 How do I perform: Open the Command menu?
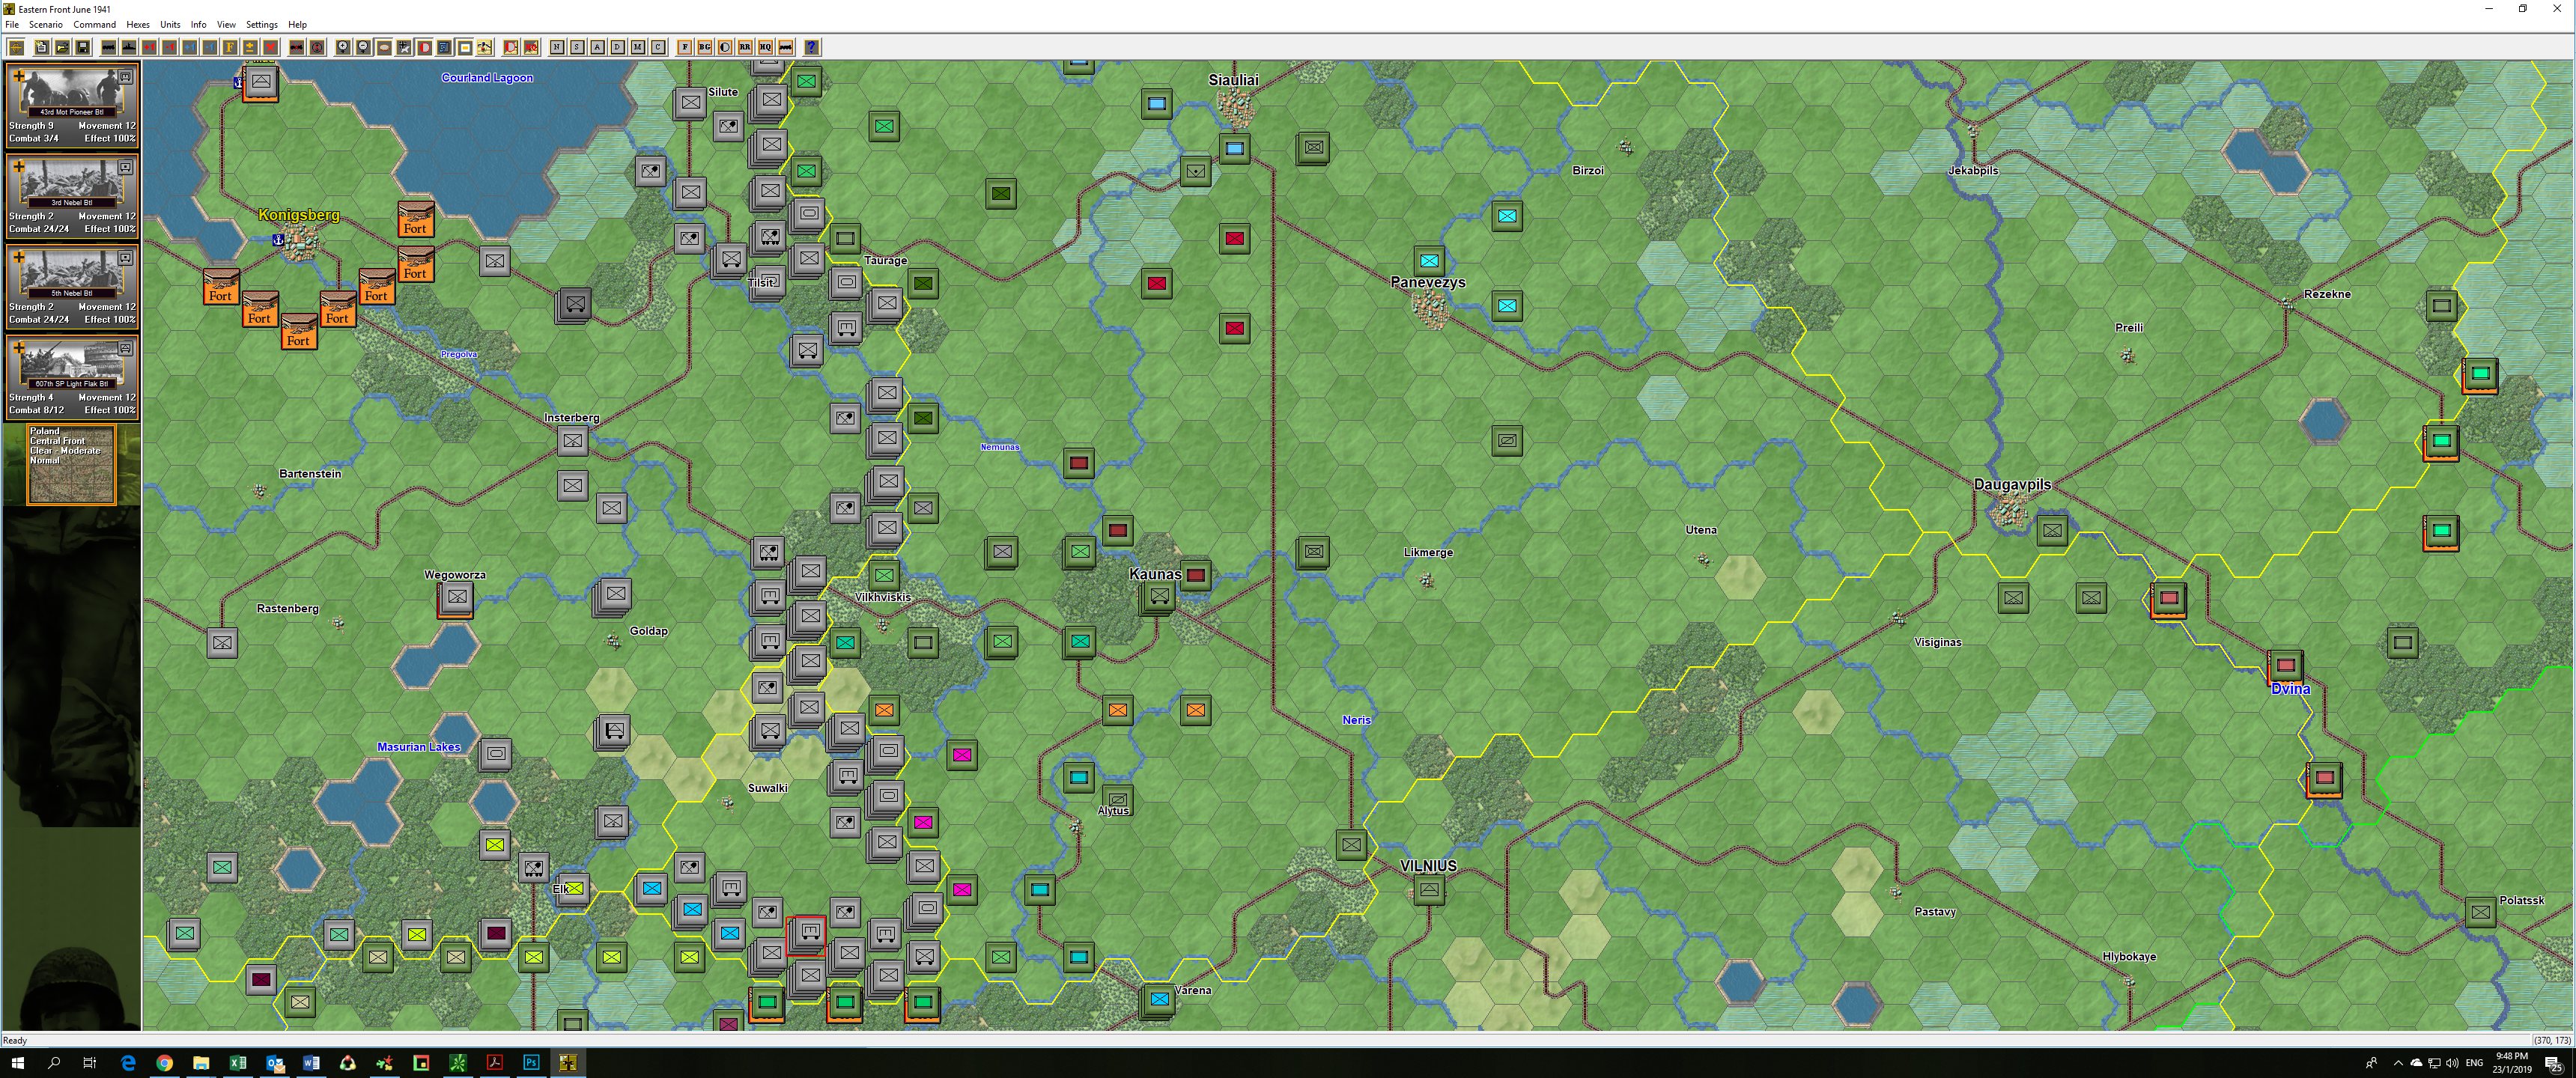[94, 24]
